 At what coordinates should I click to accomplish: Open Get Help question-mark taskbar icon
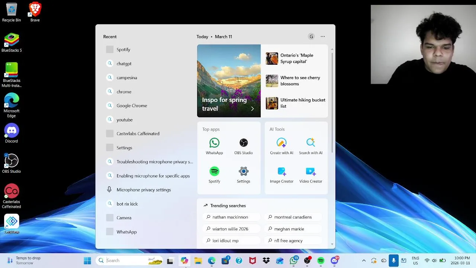(x=239, y=261)
